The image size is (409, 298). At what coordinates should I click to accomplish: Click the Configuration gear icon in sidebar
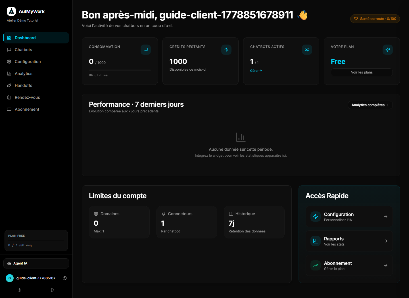pyautogui.click(x=9, y=62)
